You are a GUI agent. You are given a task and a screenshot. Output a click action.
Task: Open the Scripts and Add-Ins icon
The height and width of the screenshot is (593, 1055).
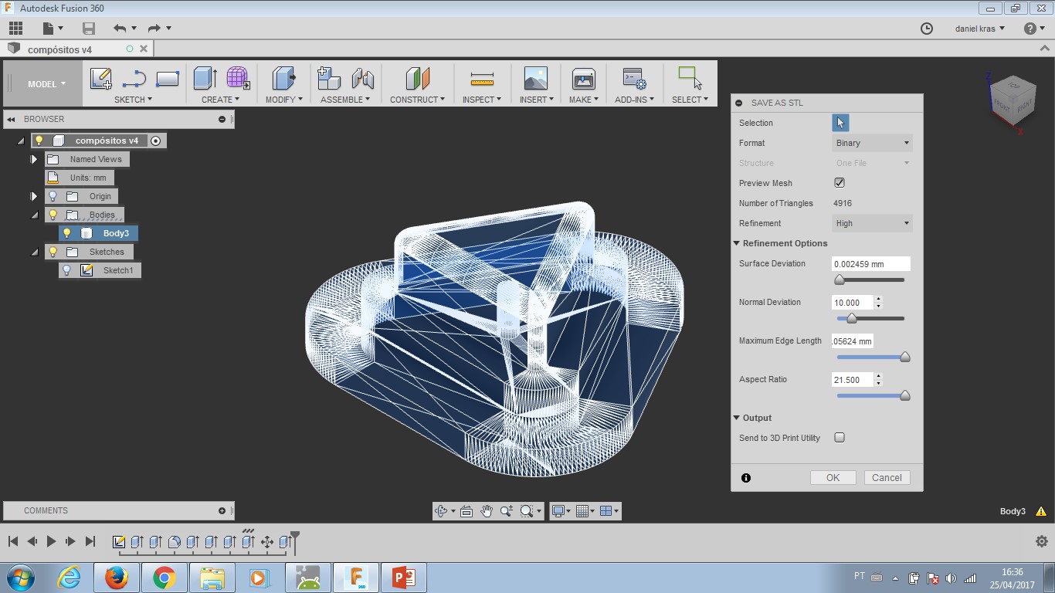point(634,78)
